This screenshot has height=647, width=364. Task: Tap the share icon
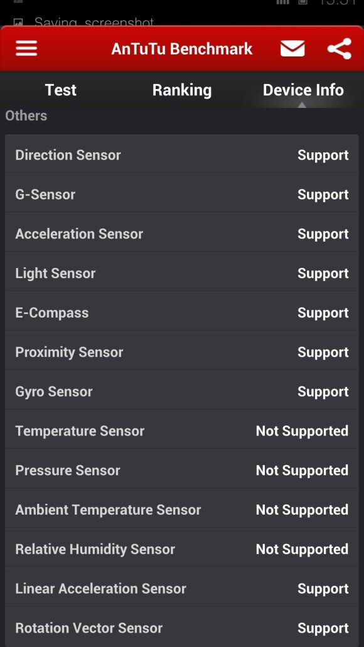340,49
